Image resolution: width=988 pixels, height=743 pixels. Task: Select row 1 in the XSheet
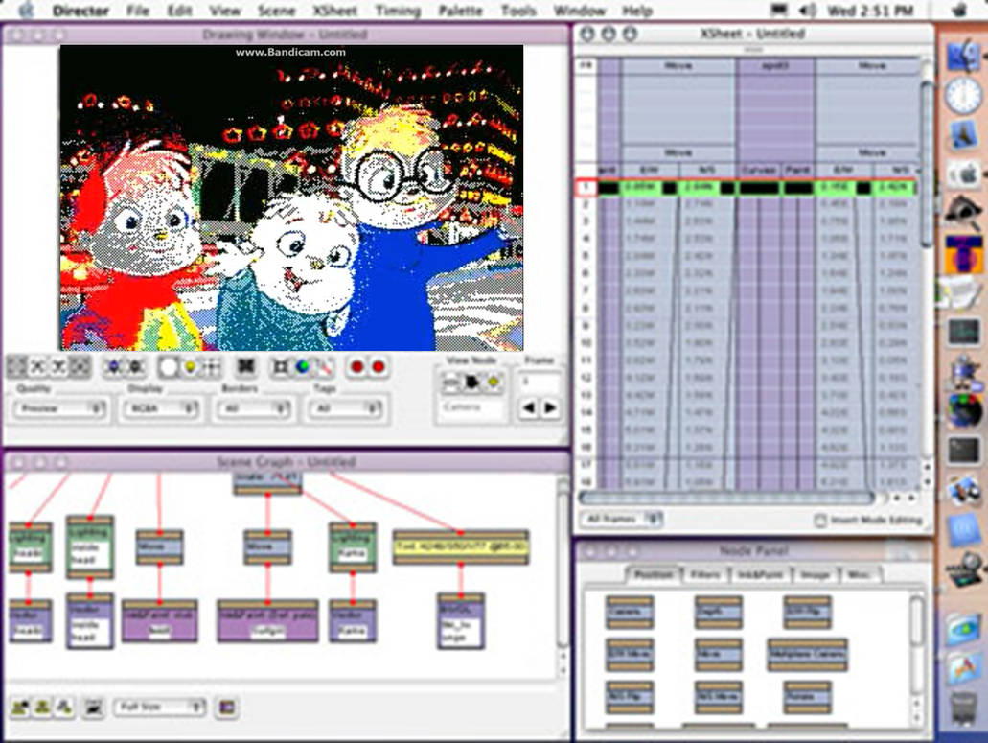(x=586, y=187)
